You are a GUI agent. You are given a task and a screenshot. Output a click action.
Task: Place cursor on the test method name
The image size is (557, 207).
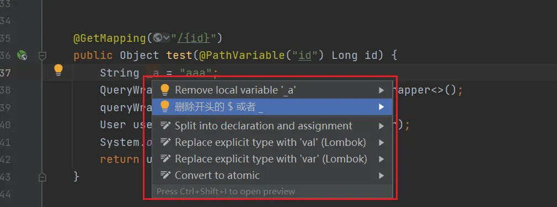click(x=179, y=55)
